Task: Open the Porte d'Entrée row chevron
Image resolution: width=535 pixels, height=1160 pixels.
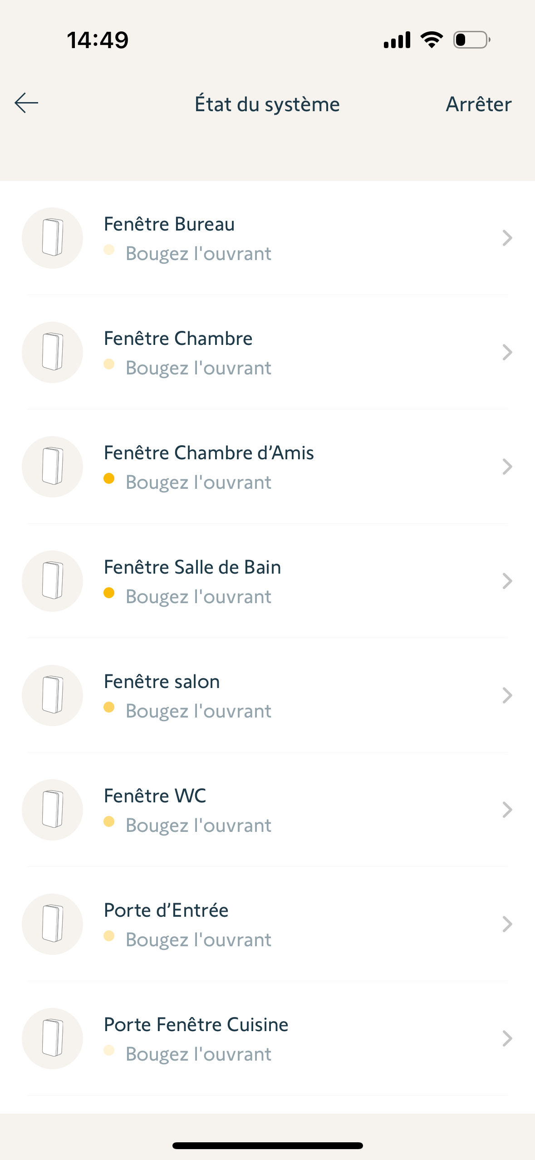Action: [x=507, y=924]
